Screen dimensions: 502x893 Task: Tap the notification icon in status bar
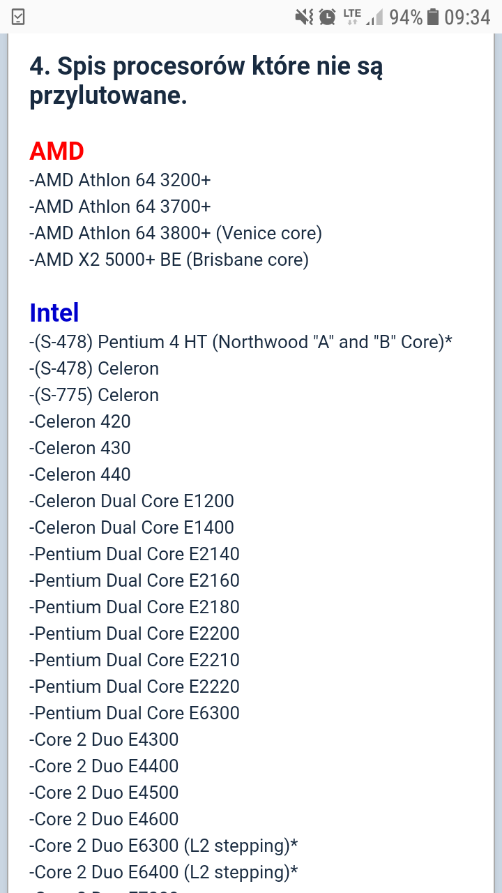pyautogui.click(x=18, y=17)
